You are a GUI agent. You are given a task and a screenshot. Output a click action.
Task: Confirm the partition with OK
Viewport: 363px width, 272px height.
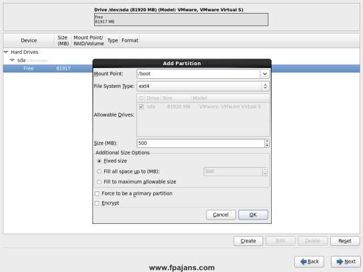pos(254,215)
